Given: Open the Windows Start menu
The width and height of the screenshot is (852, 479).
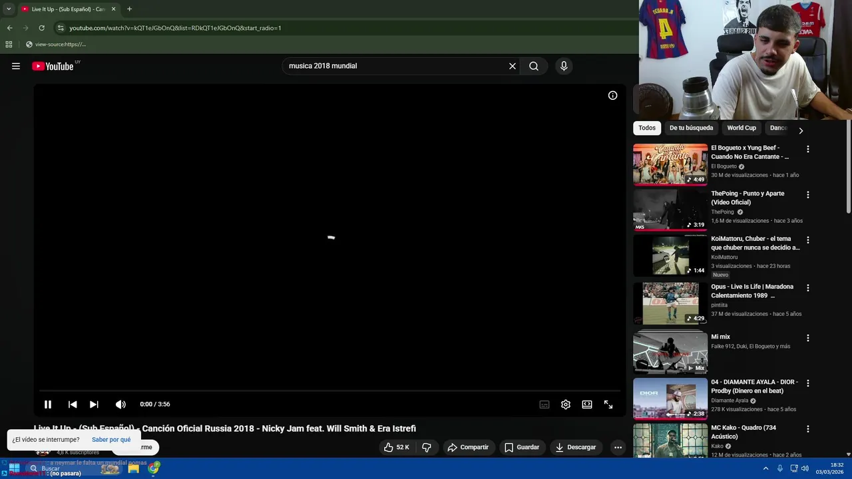Looking at the screenshot, I should pos(14,468).
